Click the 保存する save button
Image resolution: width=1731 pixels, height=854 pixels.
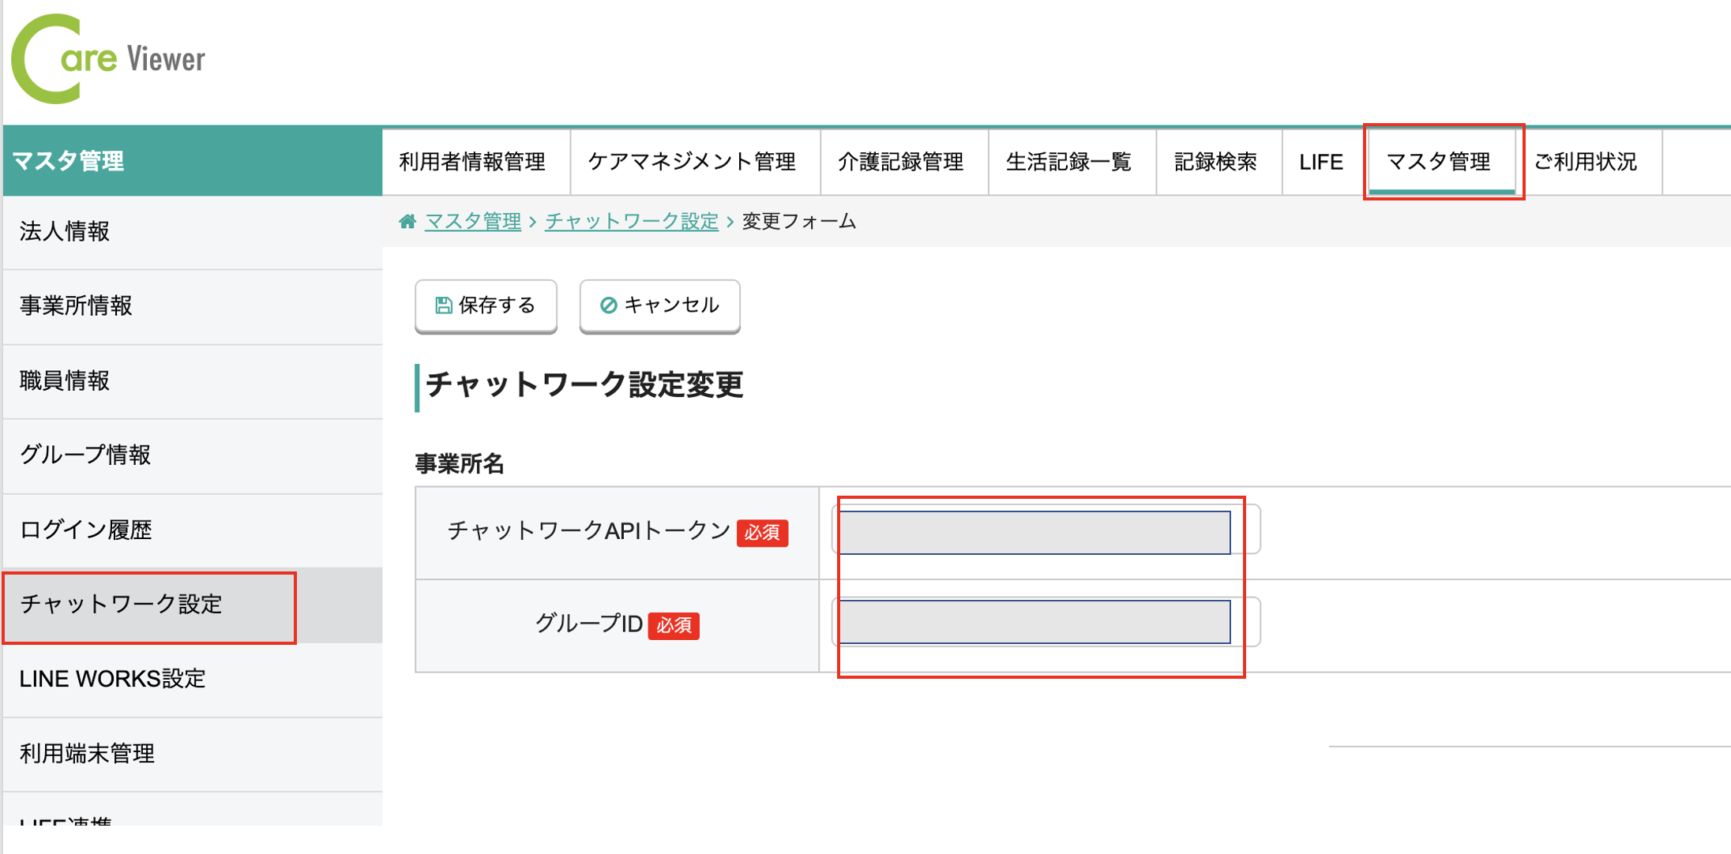tap(486, 305)
